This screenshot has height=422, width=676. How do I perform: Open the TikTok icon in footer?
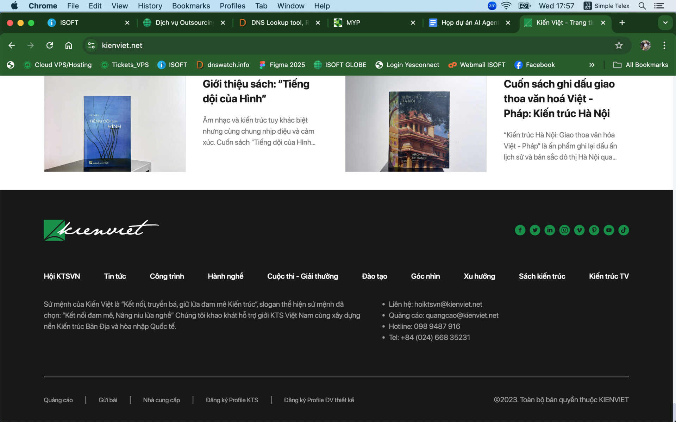pos(624,230)
